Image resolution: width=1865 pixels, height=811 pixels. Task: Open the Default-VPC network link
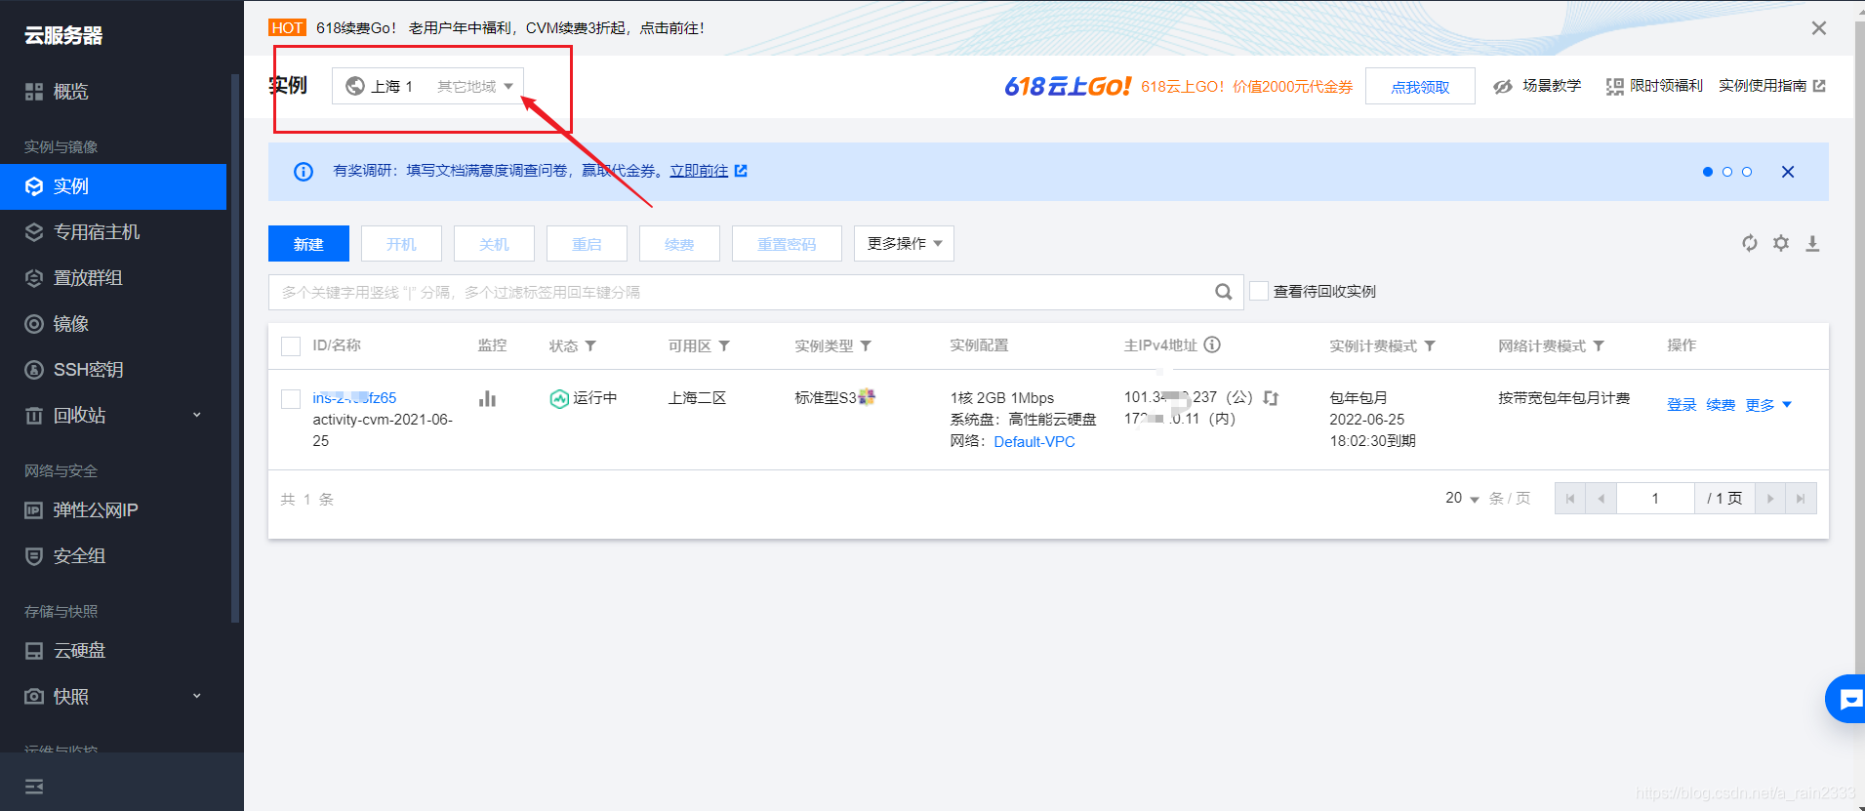click(1034, 442)
